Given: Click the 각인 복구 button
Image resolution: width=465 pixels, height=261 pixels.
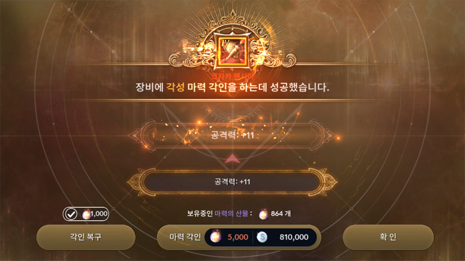Looking at the screenshot, I should click(85, 237).
